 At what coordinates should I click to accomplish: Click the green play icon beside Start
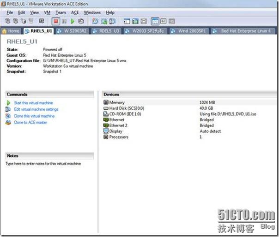coord(8,103)
